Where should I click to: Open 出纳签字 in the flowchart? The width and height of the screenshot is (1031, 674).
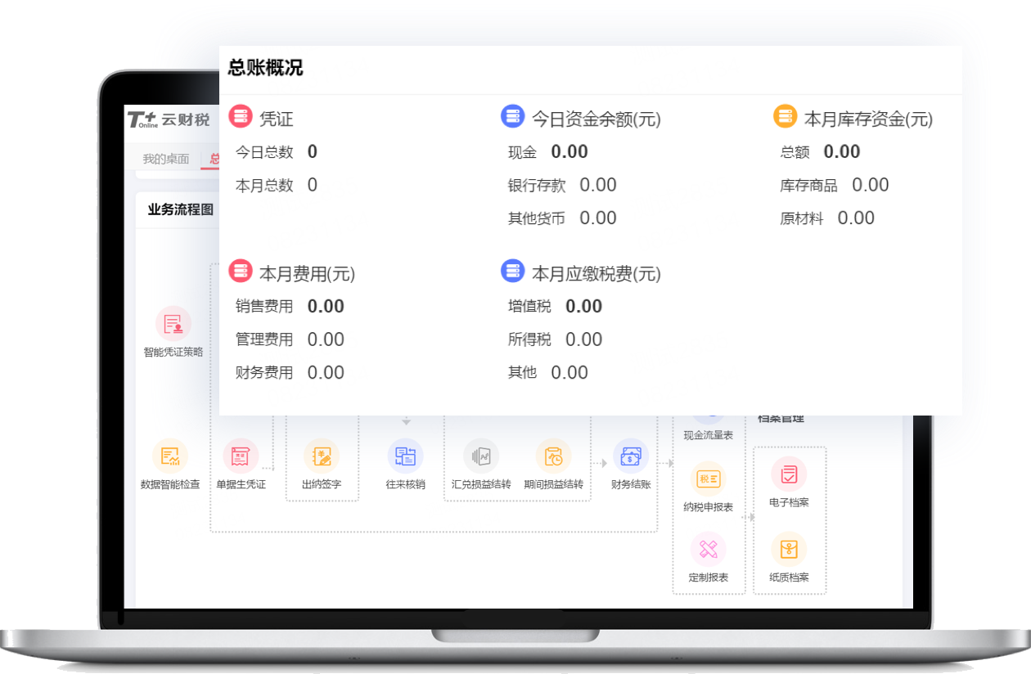point(322,456)
